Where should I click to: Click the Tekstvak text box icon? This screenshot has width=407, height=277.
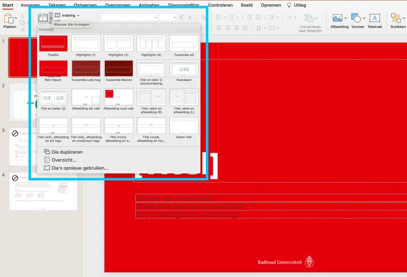tap(375, 18)
